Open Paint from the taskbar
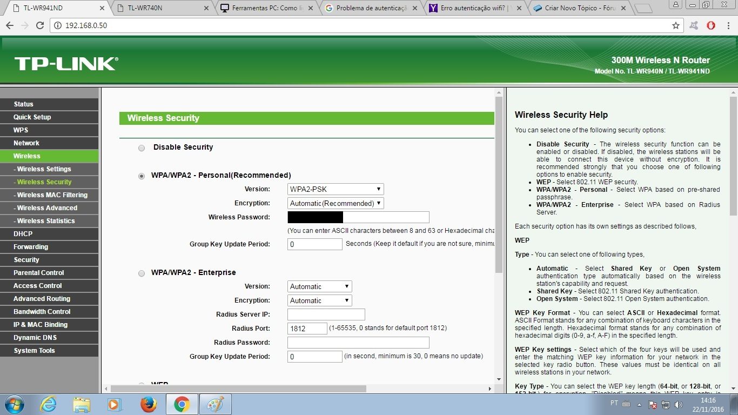Image resolution: width=738 pixels, height=415 pixels. (215, 404)
